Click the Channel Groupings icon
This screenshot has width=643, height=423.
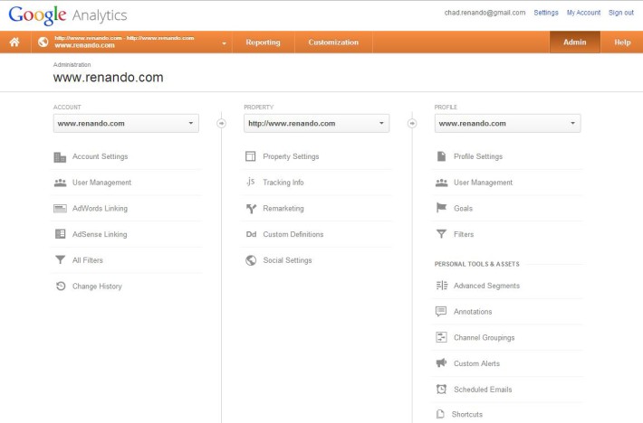click(x=441, y=337)
